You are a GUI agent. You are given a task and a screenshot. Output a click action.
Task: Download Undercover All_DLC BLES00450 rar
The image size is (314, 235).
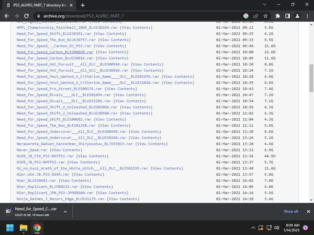coord(71,132)
